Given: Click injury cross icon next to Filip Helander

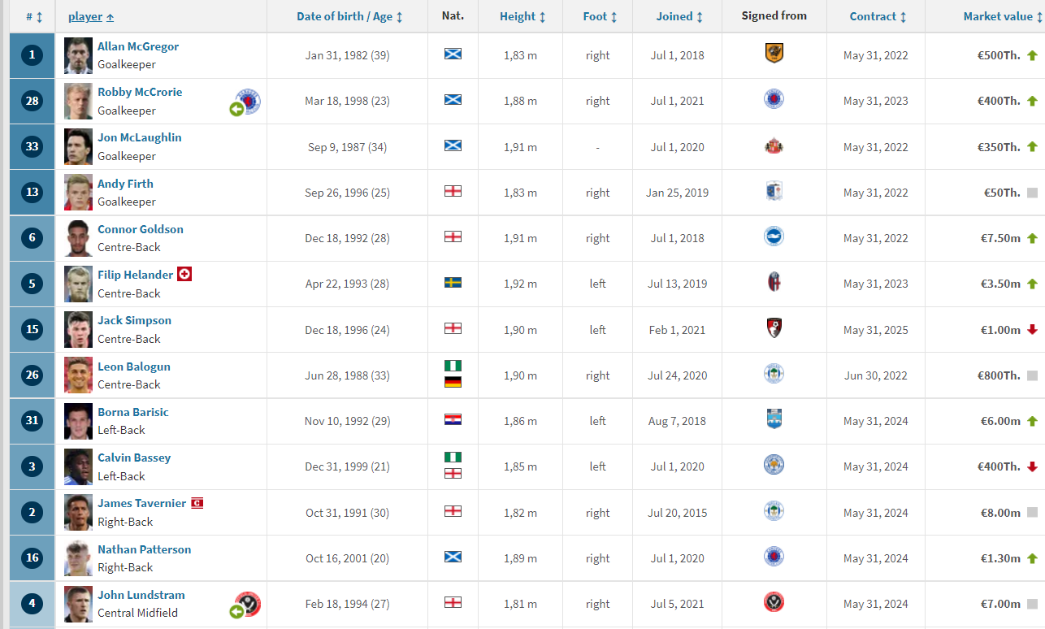Looking at the screenshot, I should point(184,274).
